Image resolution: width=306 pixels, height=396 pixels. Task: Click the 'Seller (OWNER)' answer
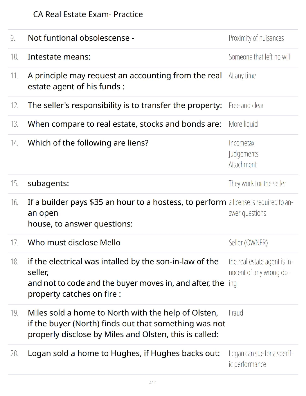[248, 242]
